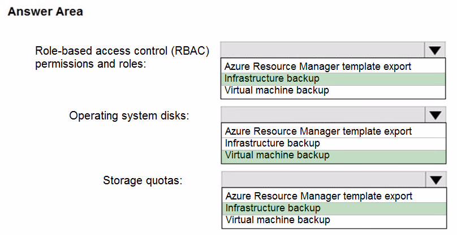Click the Role-based access control label
The image size is (457, 235).
click(122, 51)
